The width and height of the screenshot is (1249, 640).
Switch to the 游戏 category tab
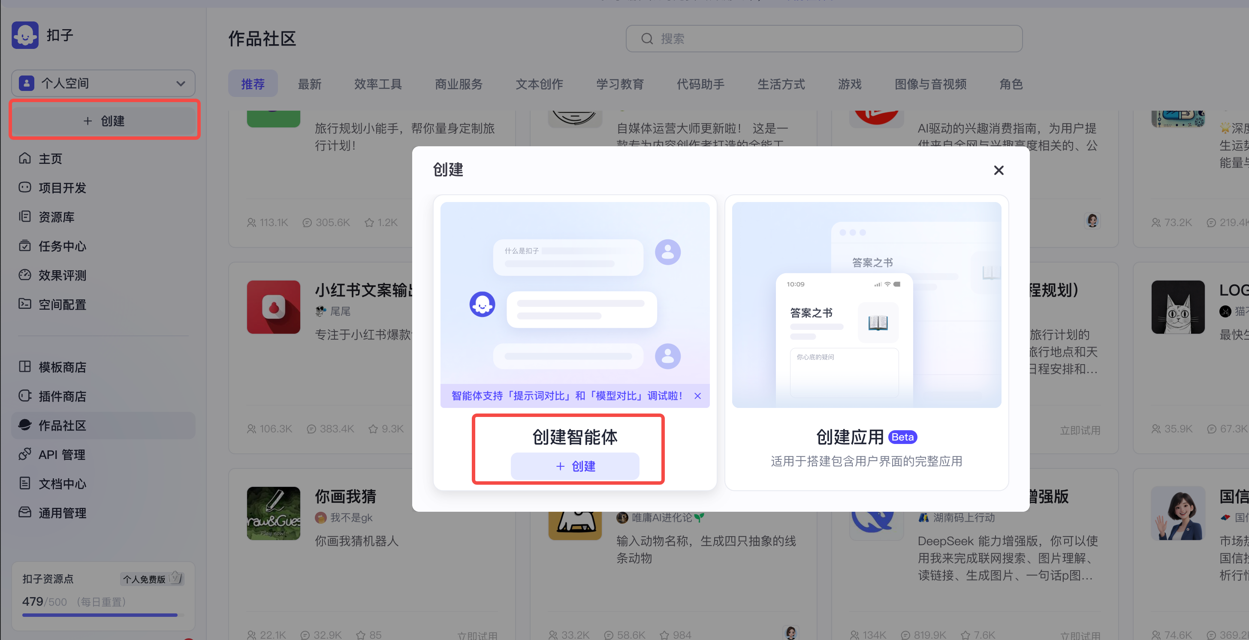click(x=850, y=84)
